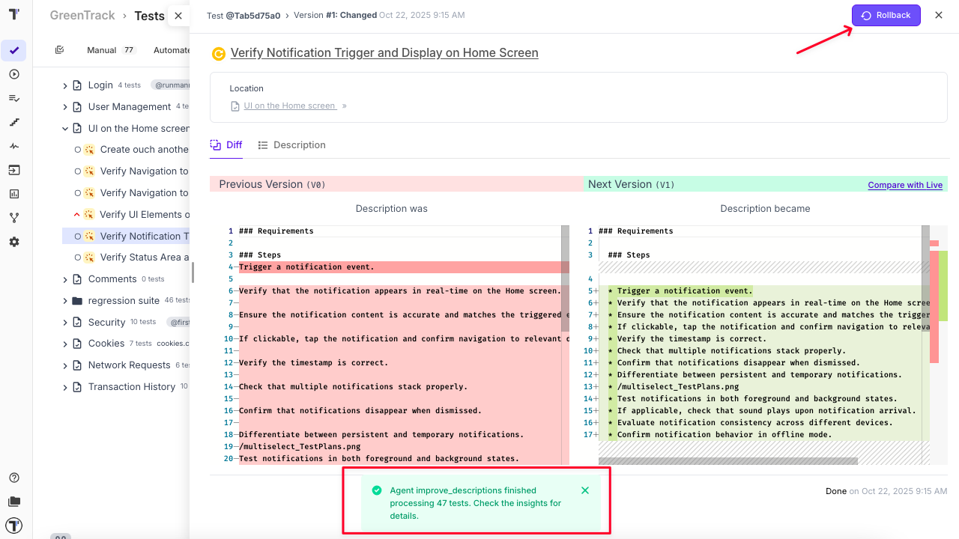Open the Help question mark icon
The height and width of the screenshot is (539, 959).
tap(13, 477)
